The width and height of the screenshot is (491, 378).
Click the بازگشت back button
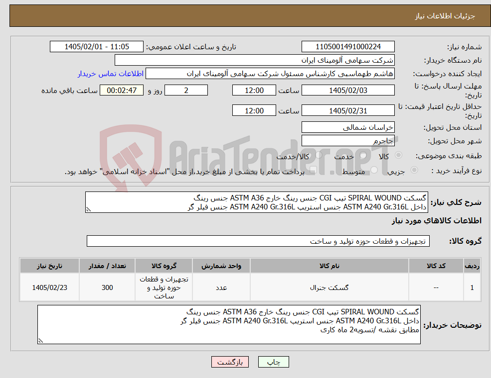coord(230,362)
